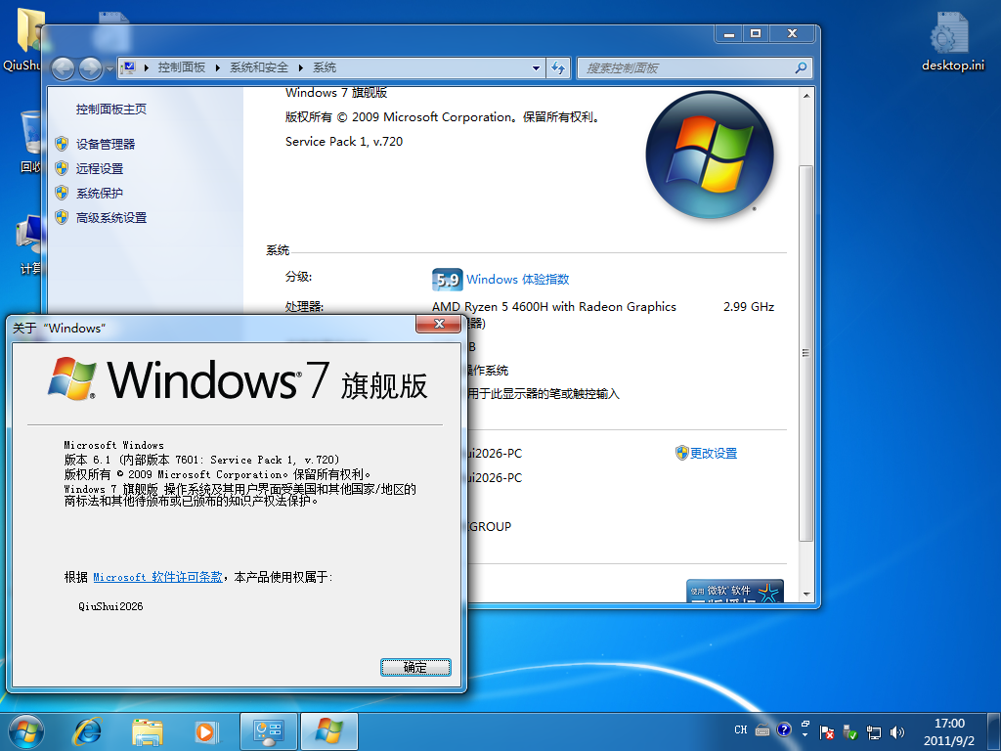This screenshot has height=751, width=1001.
Task: Switch to Control Panel taskbar button
Action: tap(269, 731)
